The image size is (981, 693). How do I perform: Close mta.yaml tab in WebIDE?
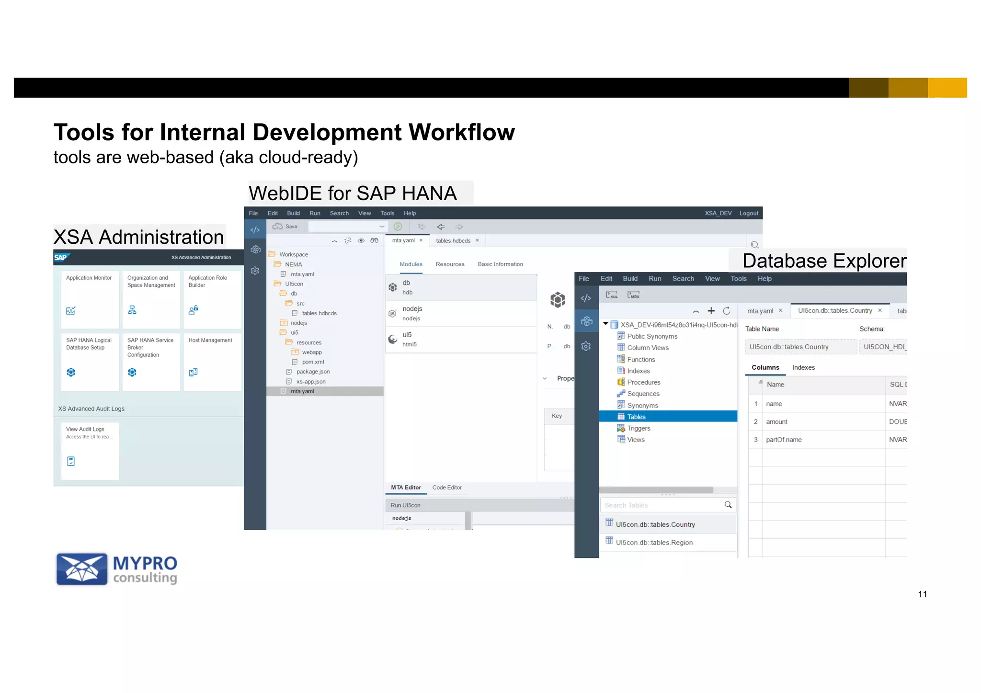[x=421, y=240]
